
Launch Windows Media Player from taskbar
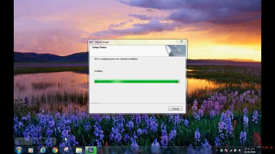pos(31,150)
